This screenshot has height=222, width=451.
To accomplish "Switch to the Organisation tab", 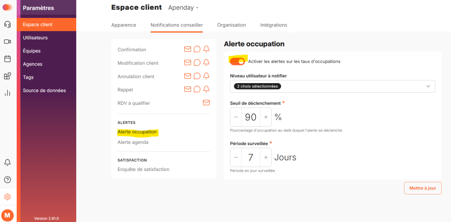I will [232, 25].
